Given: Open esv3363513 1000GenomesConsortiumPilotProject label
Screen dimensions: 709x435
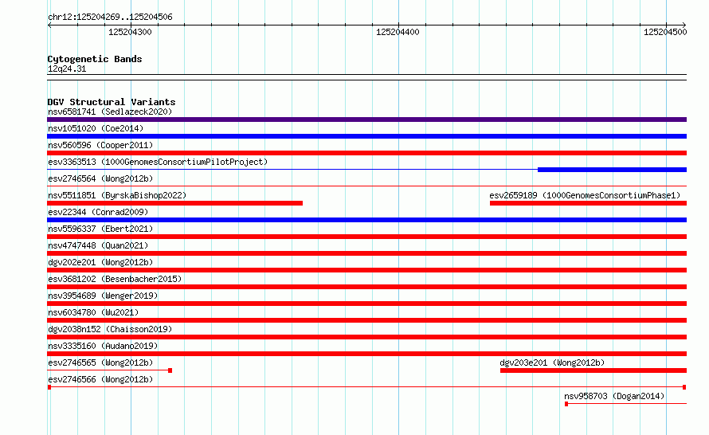Looking at the screenshot, I should (158, 162).
